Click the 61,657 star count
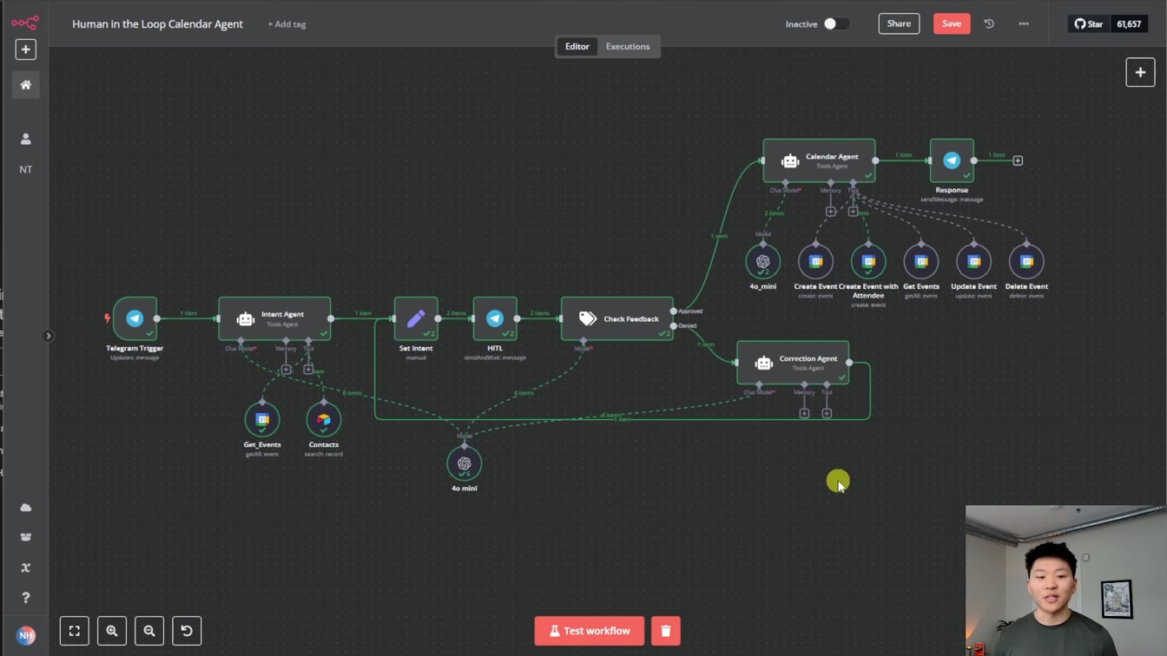 click(x=1129, y=24)
